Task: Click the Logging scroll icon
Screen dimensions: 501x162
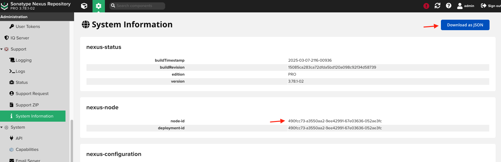Action: (x=12, y=60)
